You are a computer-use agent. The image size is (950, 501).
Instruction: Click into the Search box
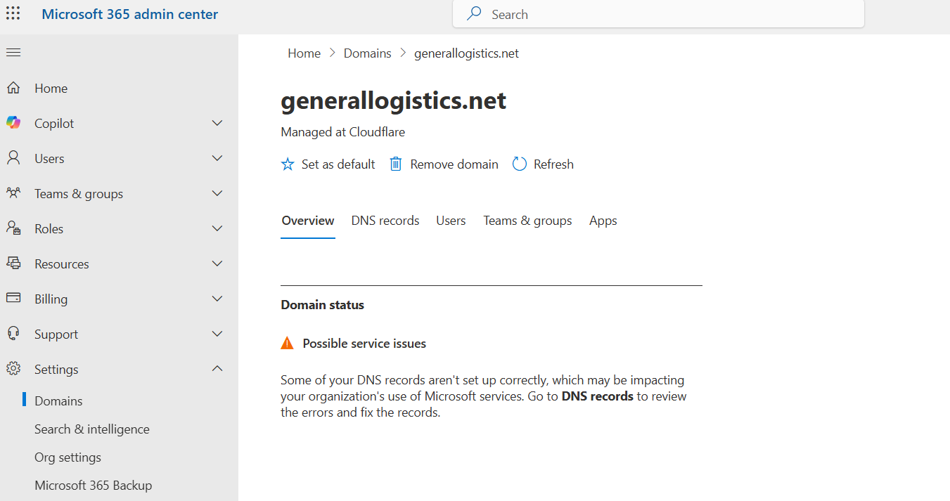click(658, 14)
